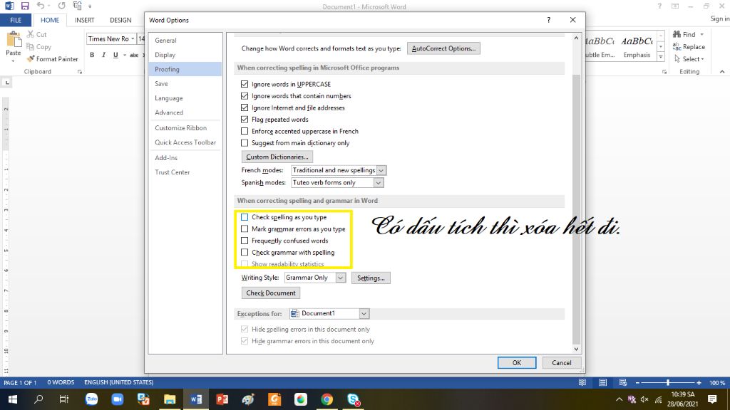Uncheck Flag repeated words
730x410 pixels.
tap(245, 119)
